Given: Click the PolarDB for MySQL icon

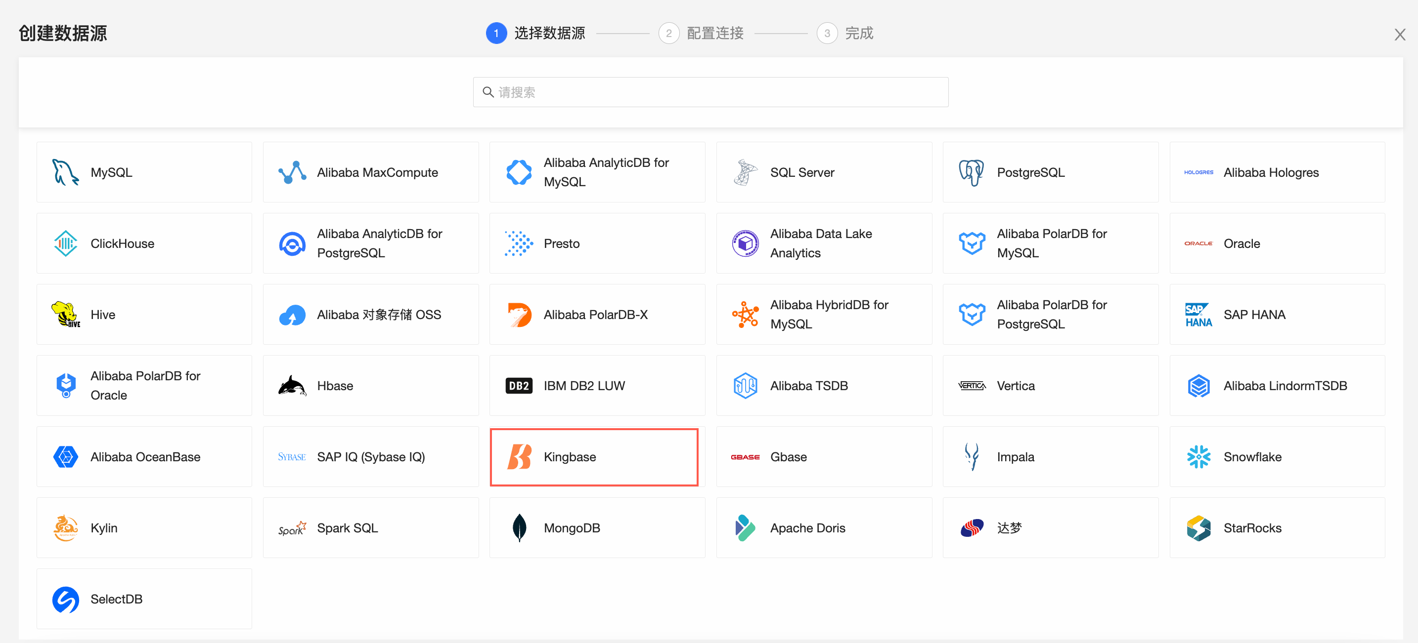Looking at the screenshot, I should coord(972,243).
